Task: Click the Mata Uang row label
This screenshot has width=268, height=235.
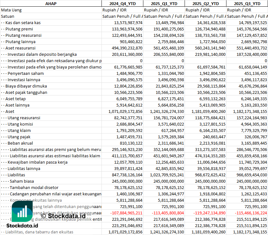Action: (x=11, y=10)
